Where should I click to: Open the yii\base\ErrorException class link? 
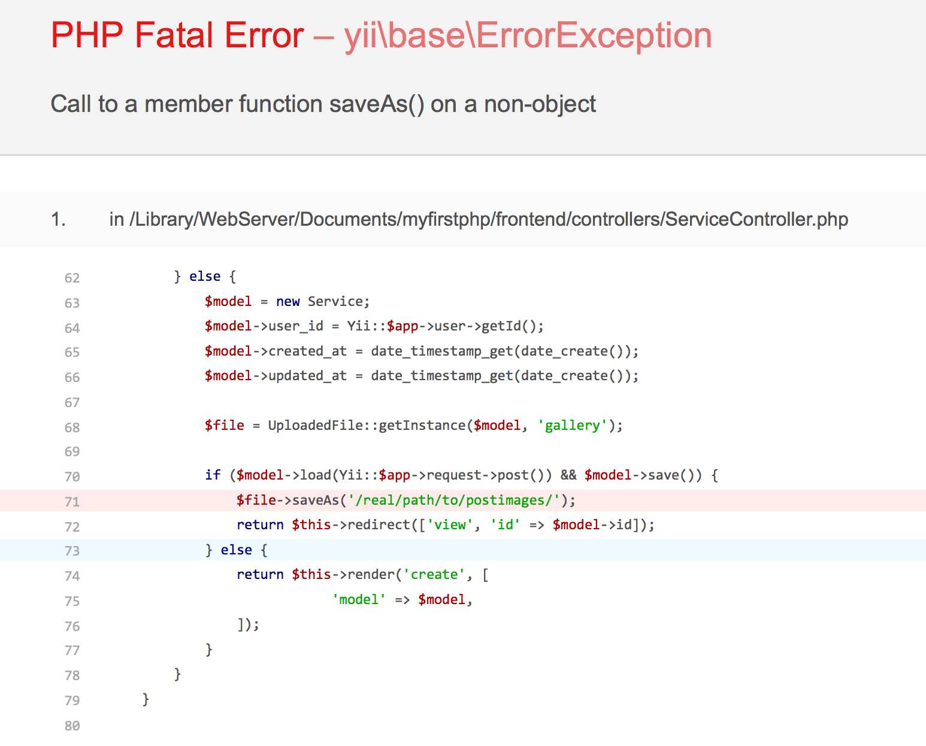(527, 35)
